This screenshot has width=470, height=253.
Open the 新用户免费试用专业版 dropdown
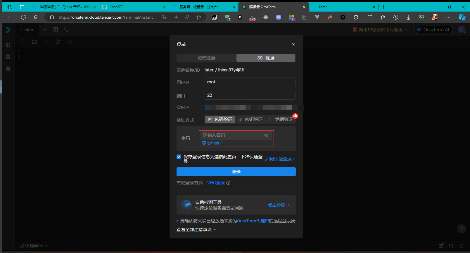(380, 29)
